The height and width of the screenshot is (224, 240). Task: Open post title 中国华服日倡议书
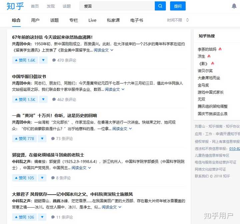coord(29,77)
